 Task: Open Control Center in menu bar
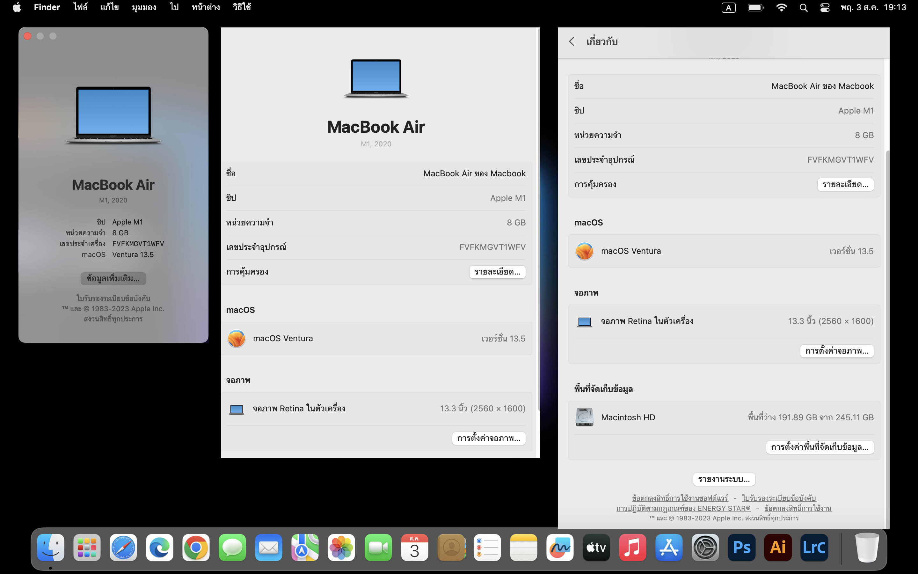pos(825,8)
